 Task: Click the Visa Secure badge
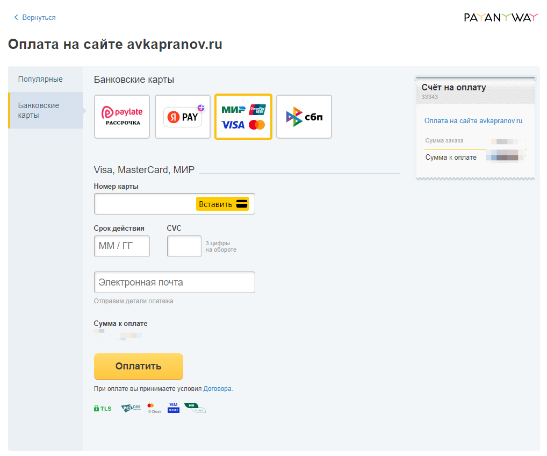click(x=174, y=408)
